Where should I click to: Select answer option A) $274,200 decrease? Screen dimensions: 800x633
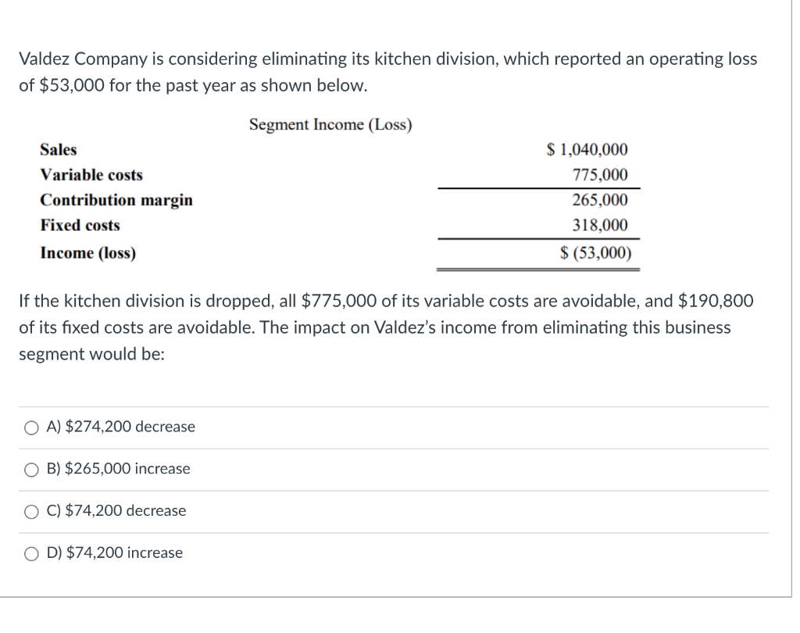pyautogui.click(x=121, y=427)
